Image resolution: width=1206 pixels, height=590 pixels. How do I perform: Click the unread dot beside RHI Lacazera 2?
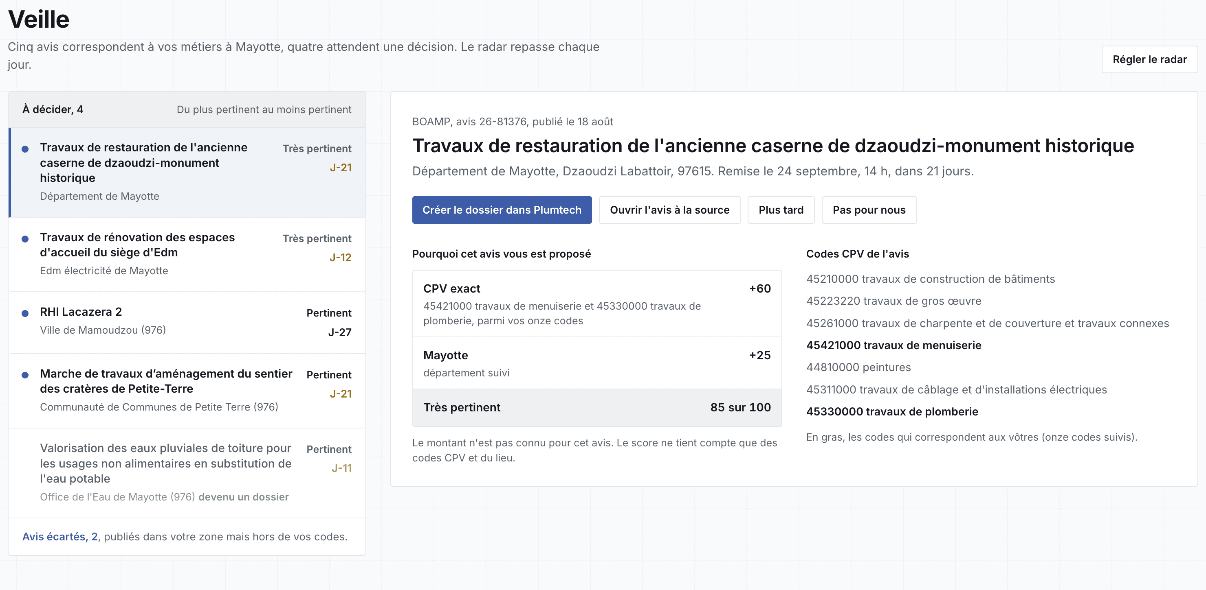(25, 313)
